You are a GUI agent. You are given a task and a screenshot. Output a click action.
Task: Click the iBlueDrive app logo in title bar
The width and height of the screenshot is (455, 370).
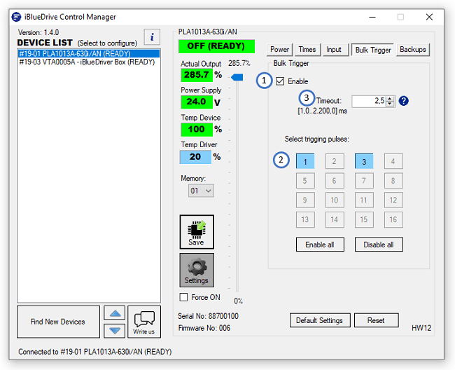[x=16, y=17]
